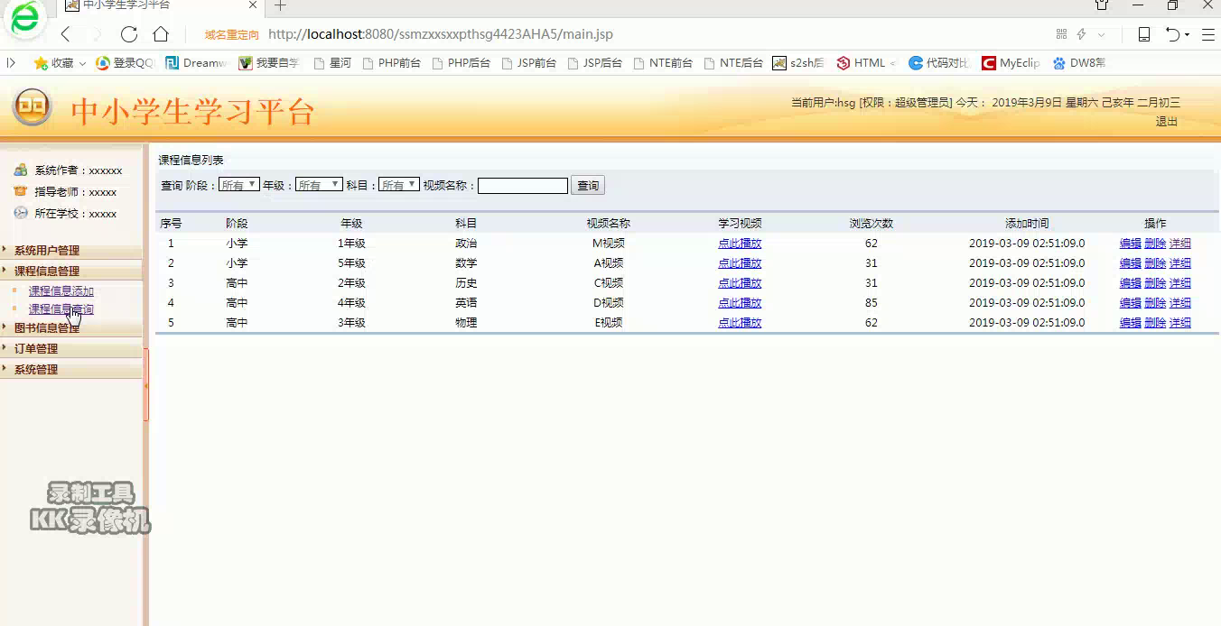Go back using the browser back arrow
The height and width of the screenshot is (626, 1221).
pyautogui.click(x=65, y=34)
